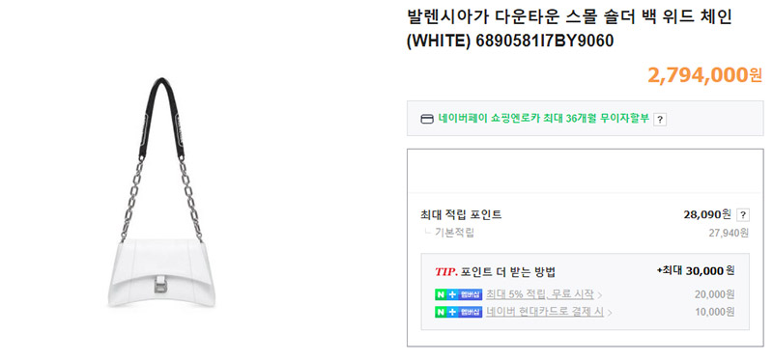The height and width of the screenshot is (361, 773).
Task: Open help icon beside 28,090원 points
Action: point(743,214)
